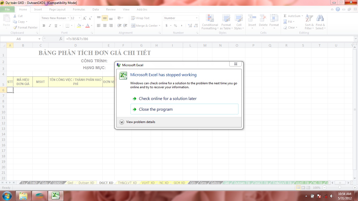Switch to Formulas ribbon tab
This screenshot has width=358, height=201.
(x=79, y=9)
